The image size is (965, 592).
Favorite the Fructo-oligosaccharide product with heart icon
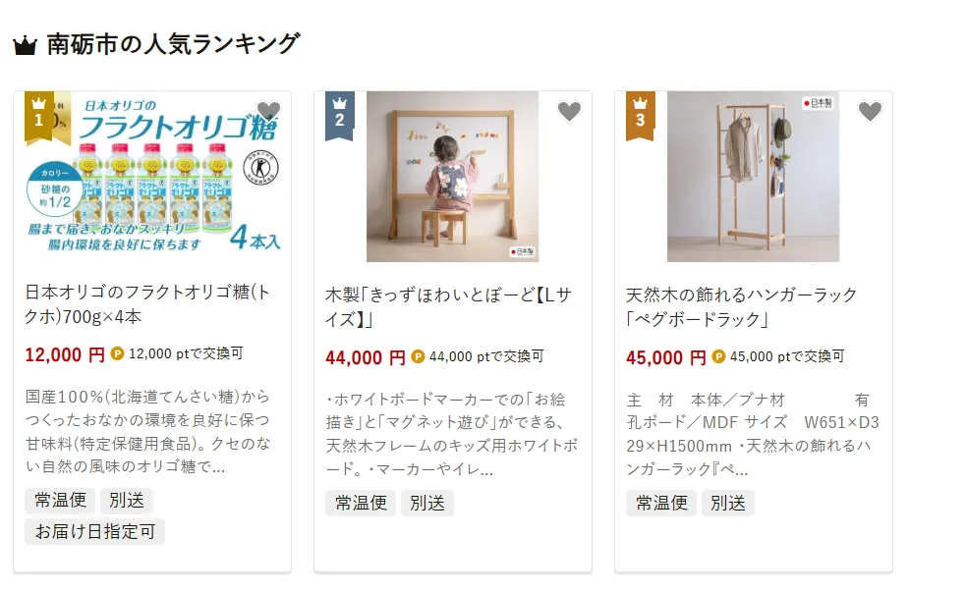point(268,112)
